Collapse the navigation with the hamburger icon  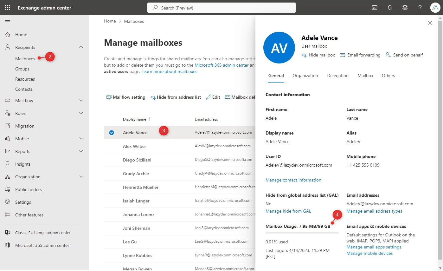(x=8, y=22)
